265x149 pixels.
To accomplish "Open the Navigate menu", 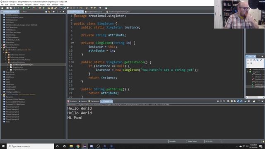I will [28, 5].
